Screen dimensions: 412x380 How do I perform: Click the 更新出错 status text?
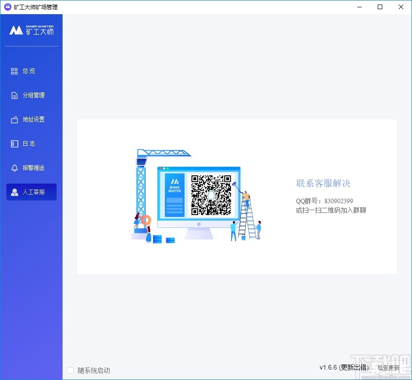click(354, 367)
